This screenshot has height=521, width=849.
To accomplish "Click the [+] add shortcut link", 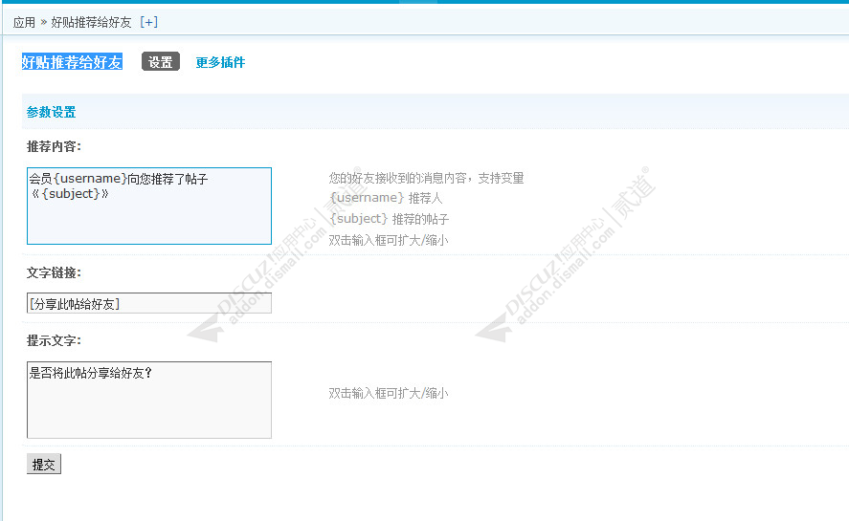I will click(149, 22).
